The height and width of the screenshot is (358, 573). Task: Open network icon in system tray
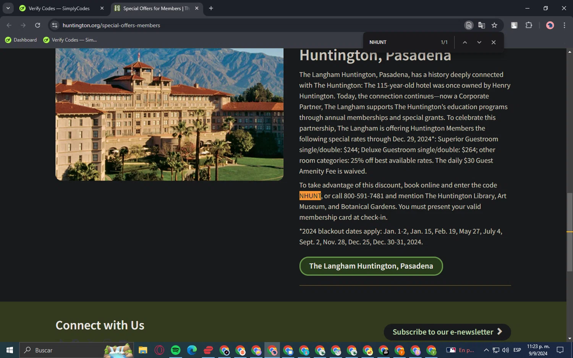pos(496,350)
